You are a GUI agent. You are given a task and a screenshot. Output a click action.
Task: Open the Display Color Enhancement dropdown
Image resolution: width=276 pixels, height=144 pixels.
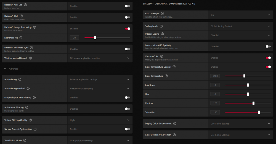pyautogui.click(x=269, y=124)
